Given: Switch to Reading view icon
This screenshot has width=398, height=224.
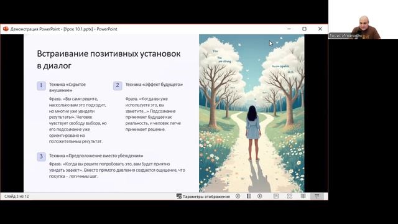Looking at the screenshot, I should pyautogui.click(x=303, y=196).
